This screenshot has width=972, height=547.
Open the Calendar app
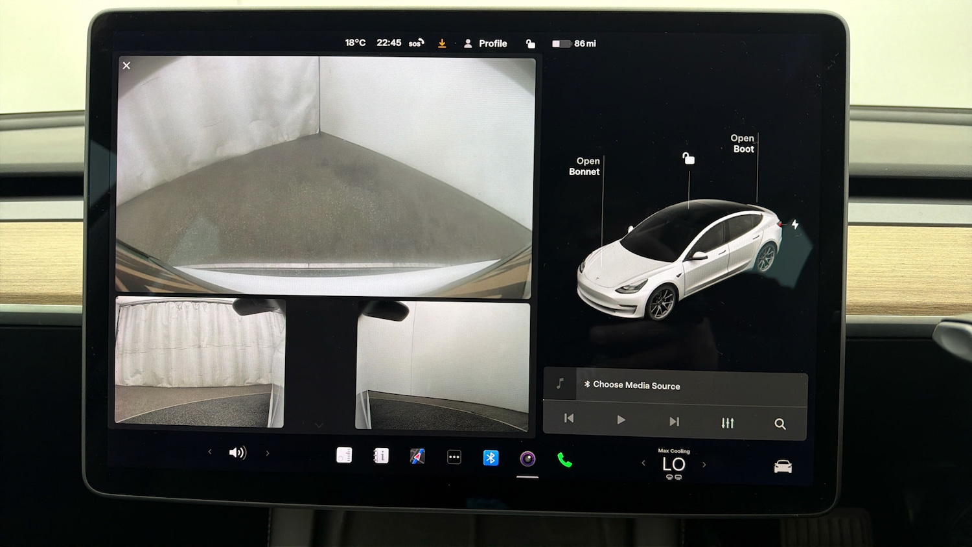(x=344, y=456)
